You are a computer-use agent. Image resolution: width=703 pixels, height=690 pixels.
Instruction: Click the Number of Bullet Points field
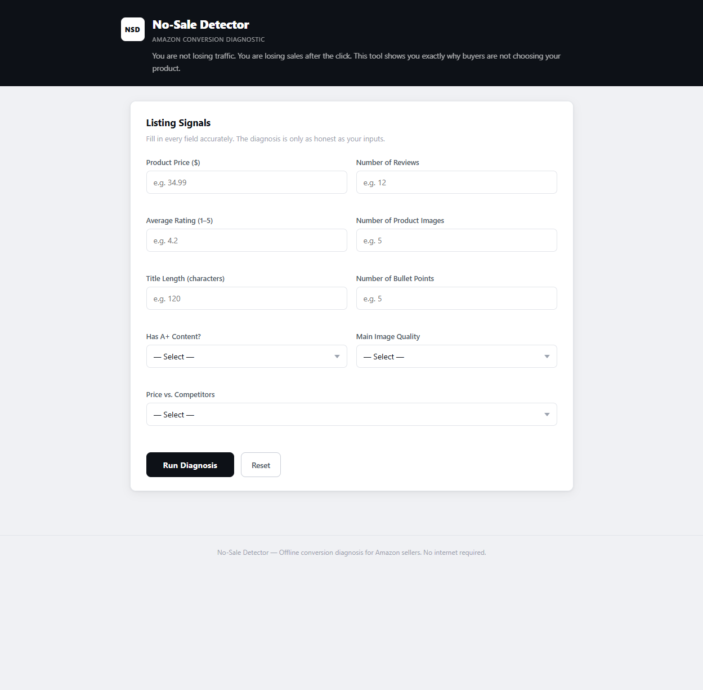coord(456,298)
